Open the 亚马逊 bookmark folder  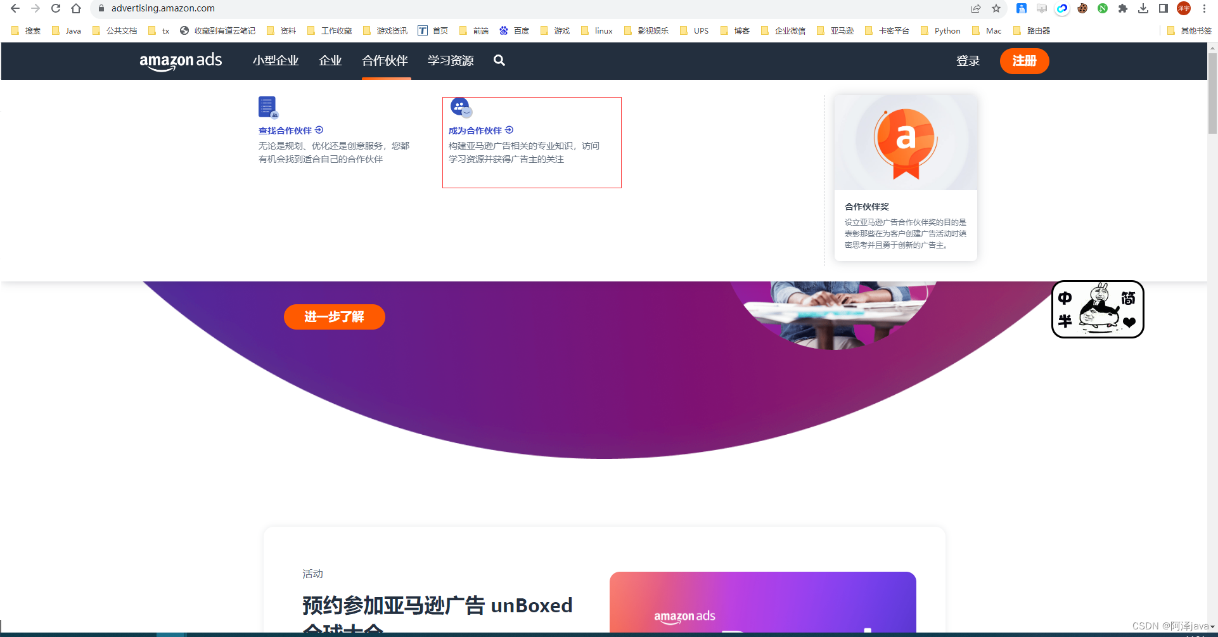[x=835, y=30]
